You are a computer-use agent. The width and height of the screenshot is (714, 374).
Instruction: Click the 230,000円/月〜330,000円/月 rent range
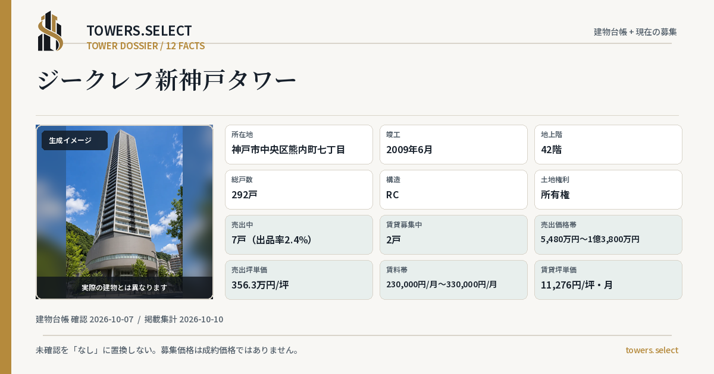point(441,284)
